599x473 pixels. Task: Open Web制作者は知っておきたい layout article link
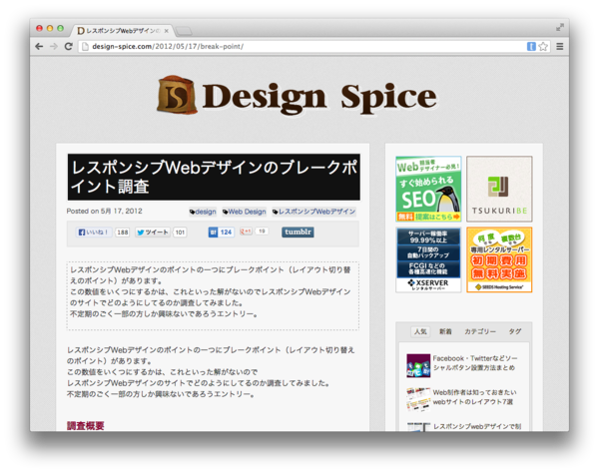[x=474, y=397]
